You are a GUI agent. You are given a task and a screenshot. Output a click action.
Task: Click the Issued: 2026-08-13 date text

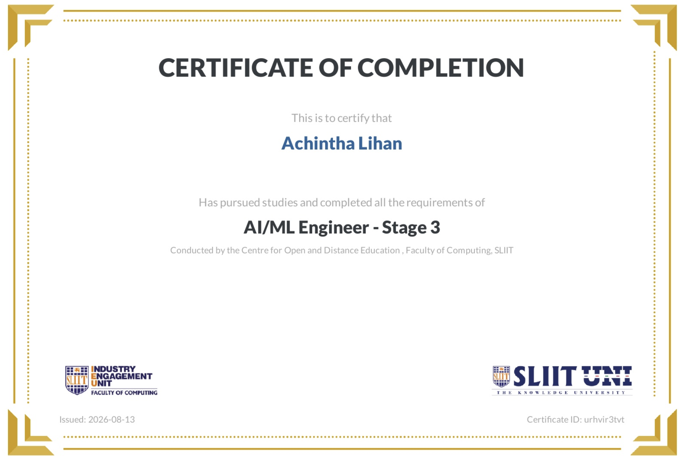click(97, 419)
